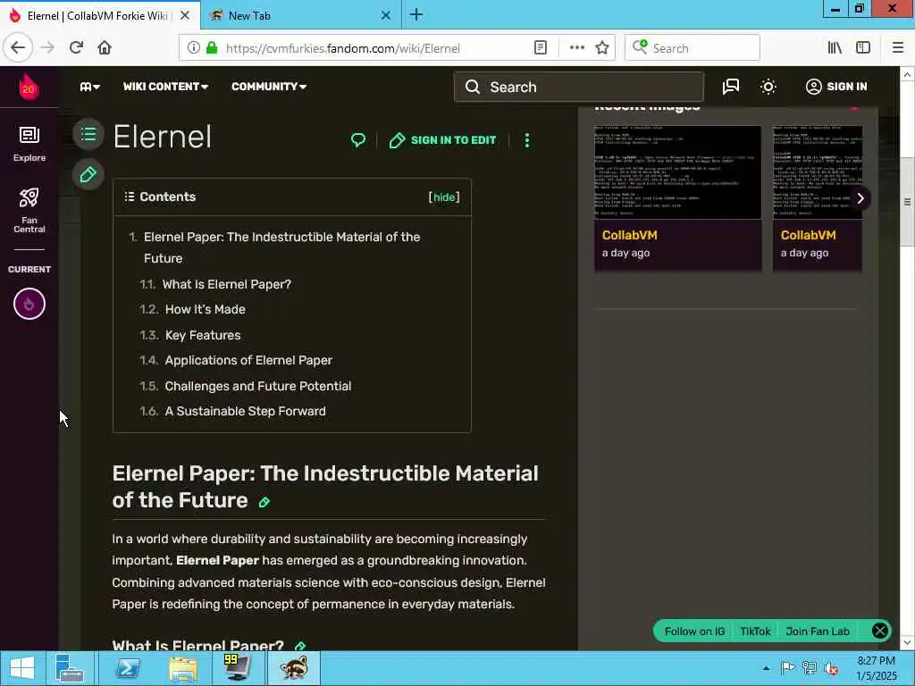Hide the Contents box
This screenshot has width=915, height=686.
[x=444, y=197]
